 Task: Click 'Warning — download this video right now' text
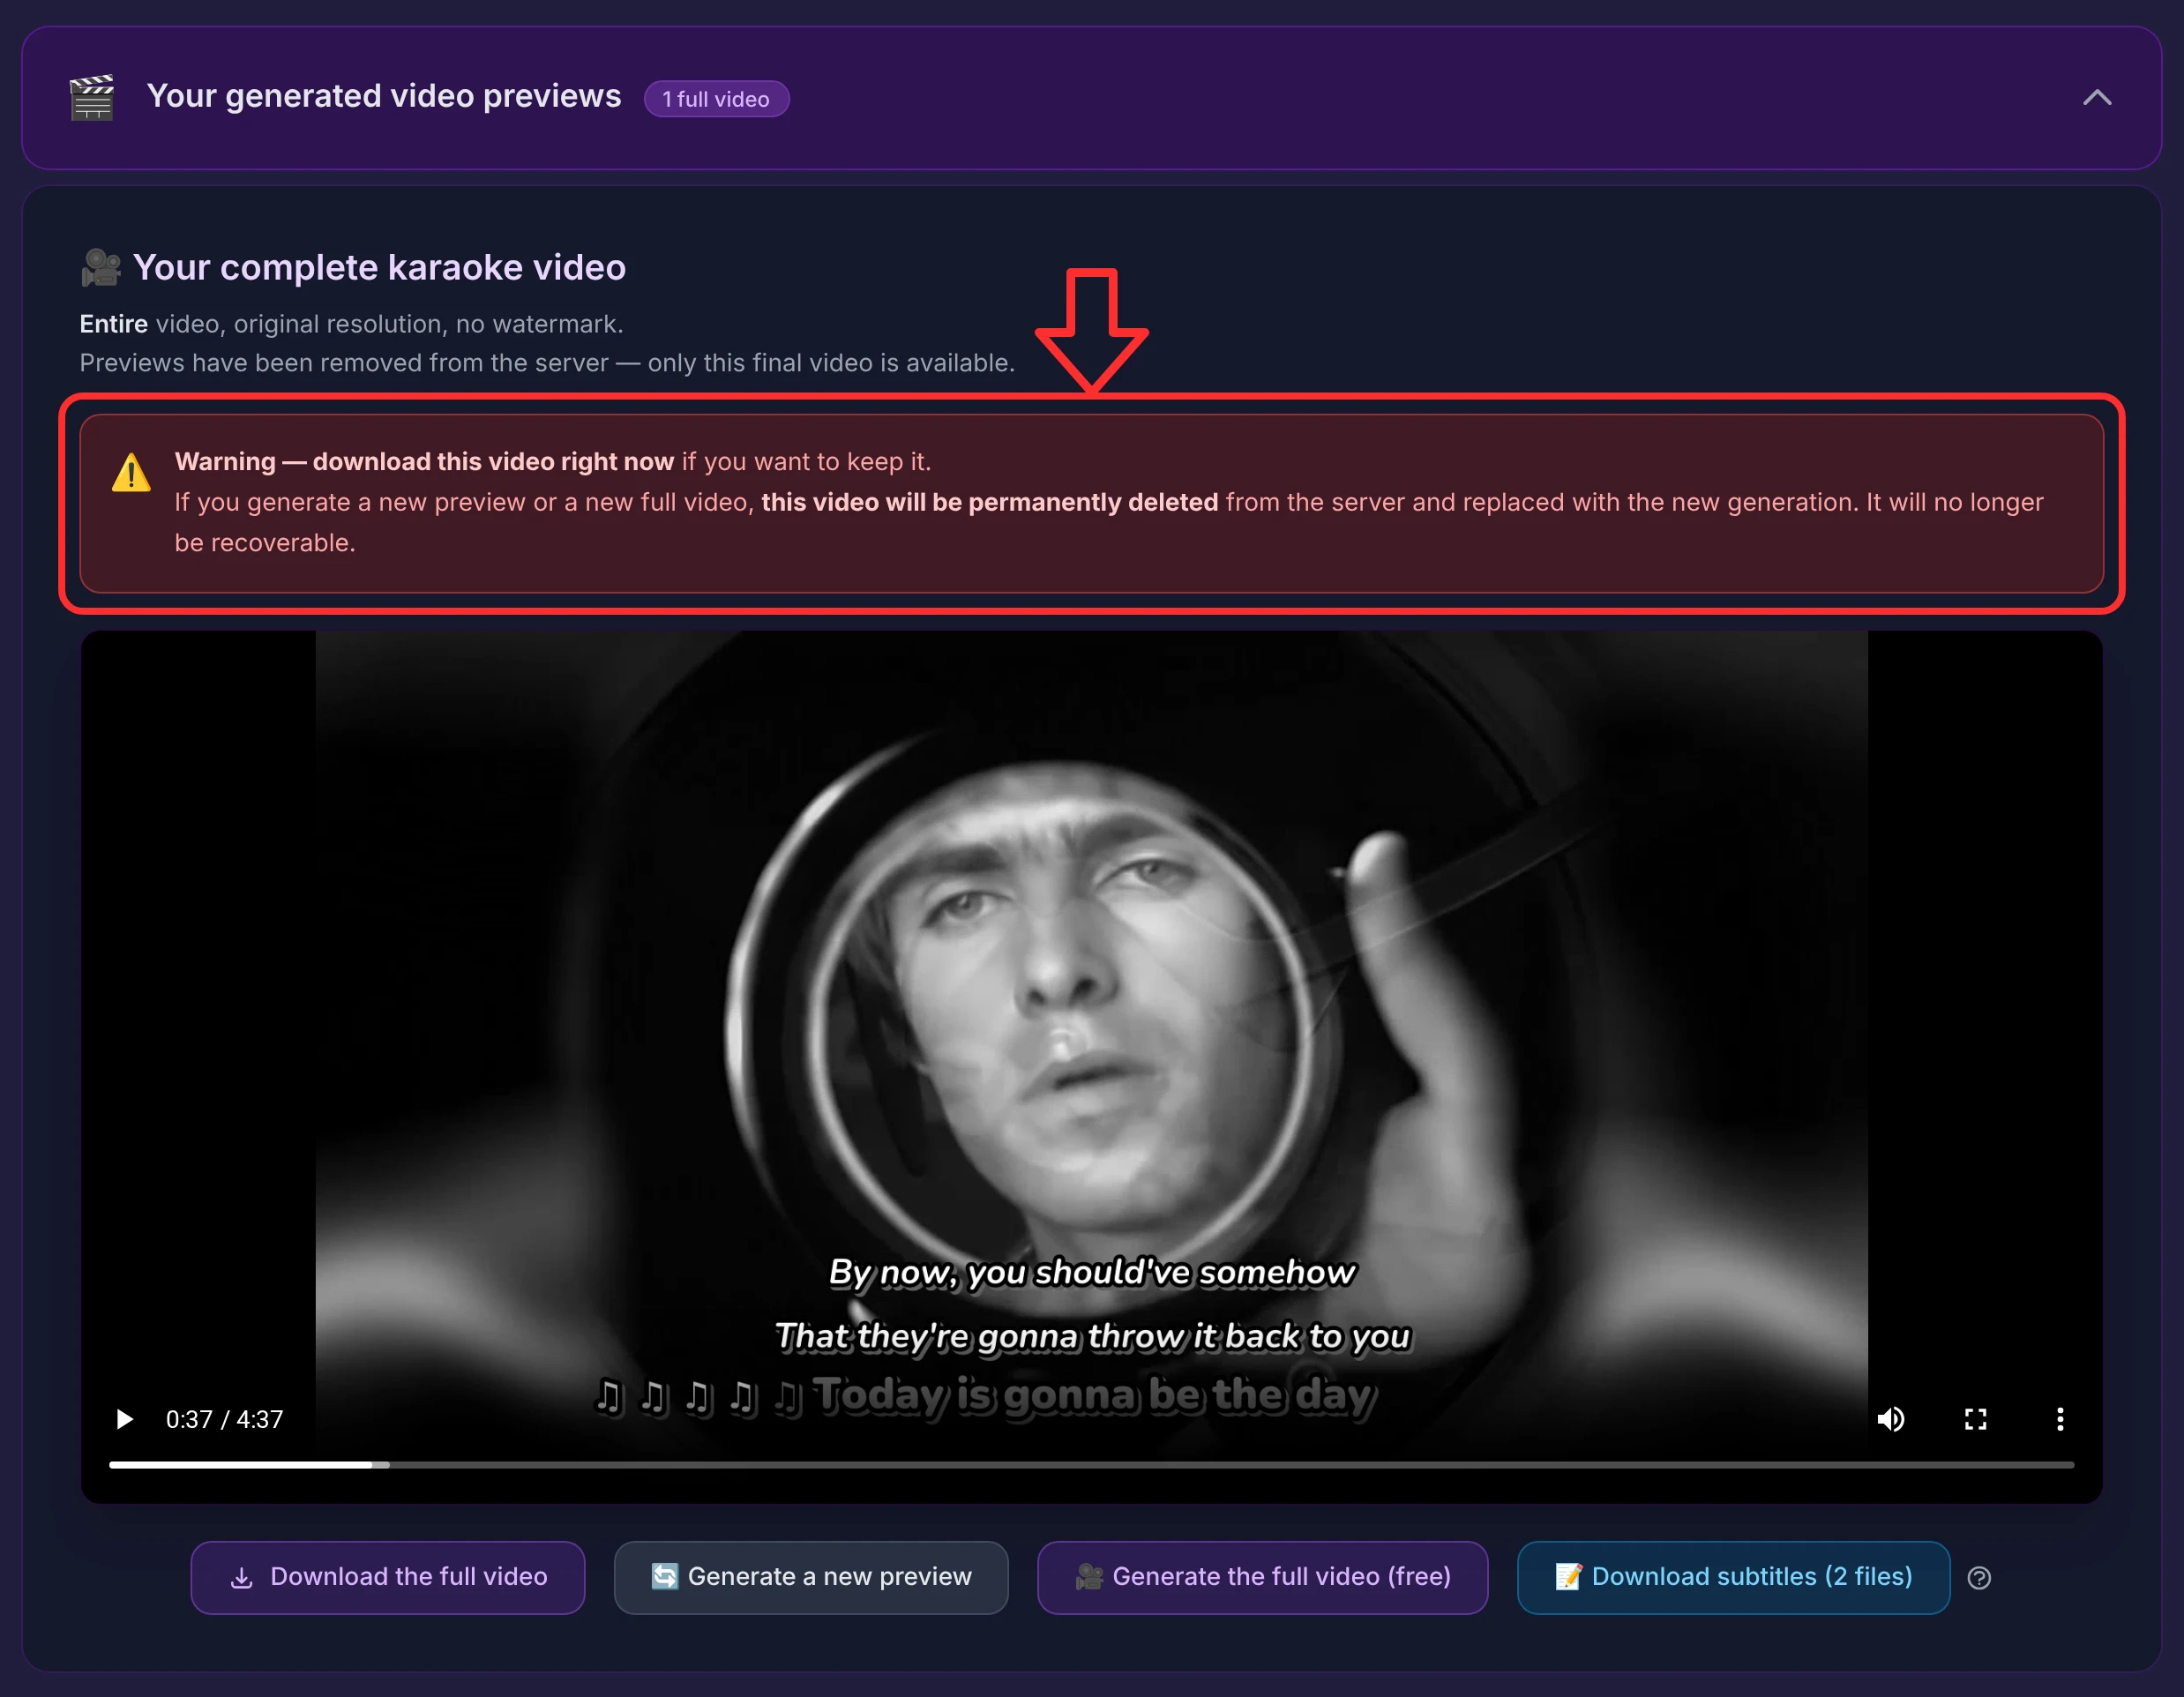click(424, 461)
